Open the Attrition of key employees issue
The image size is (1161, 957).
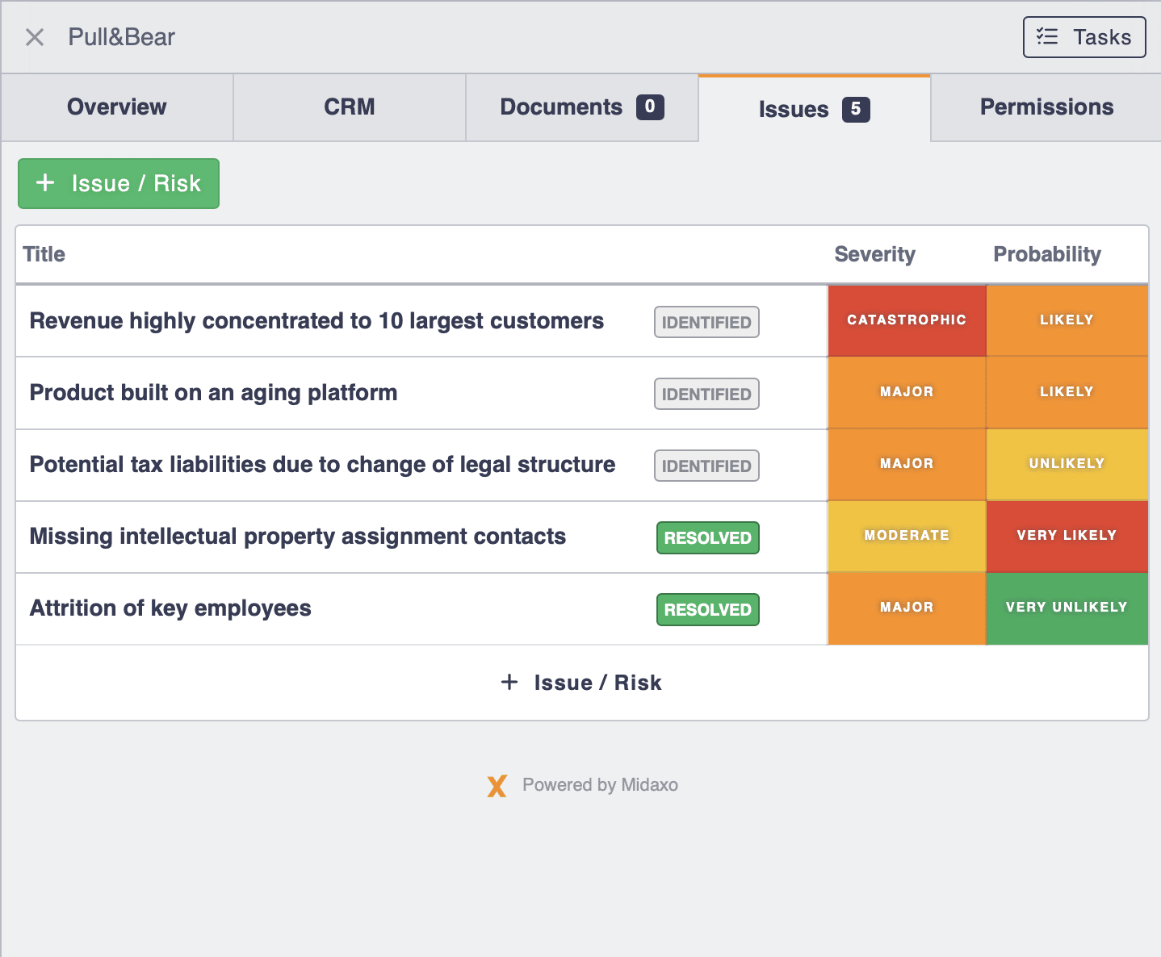(x=170, y=608)
